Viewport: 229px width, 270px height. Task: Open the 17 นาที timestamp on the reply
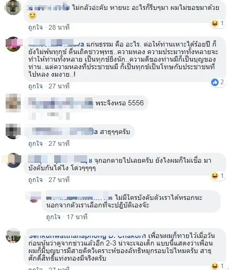77,217
